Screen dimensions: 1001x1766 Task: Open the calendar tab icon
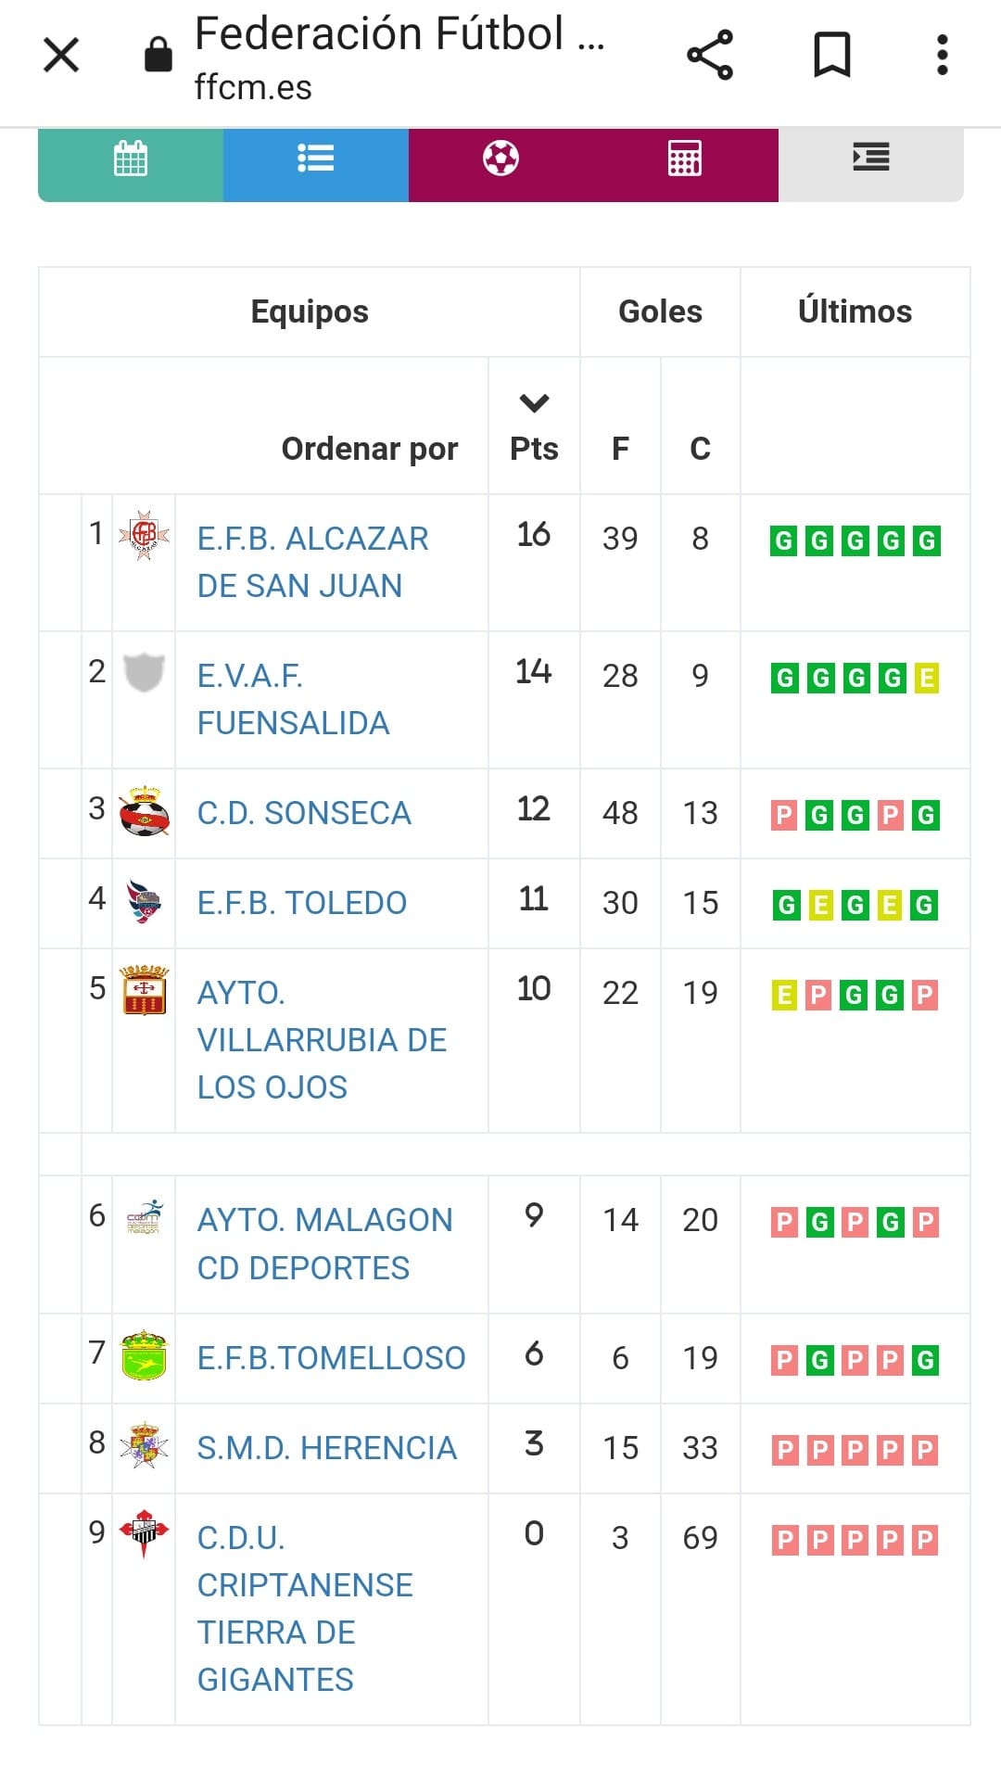coord(131,159)
